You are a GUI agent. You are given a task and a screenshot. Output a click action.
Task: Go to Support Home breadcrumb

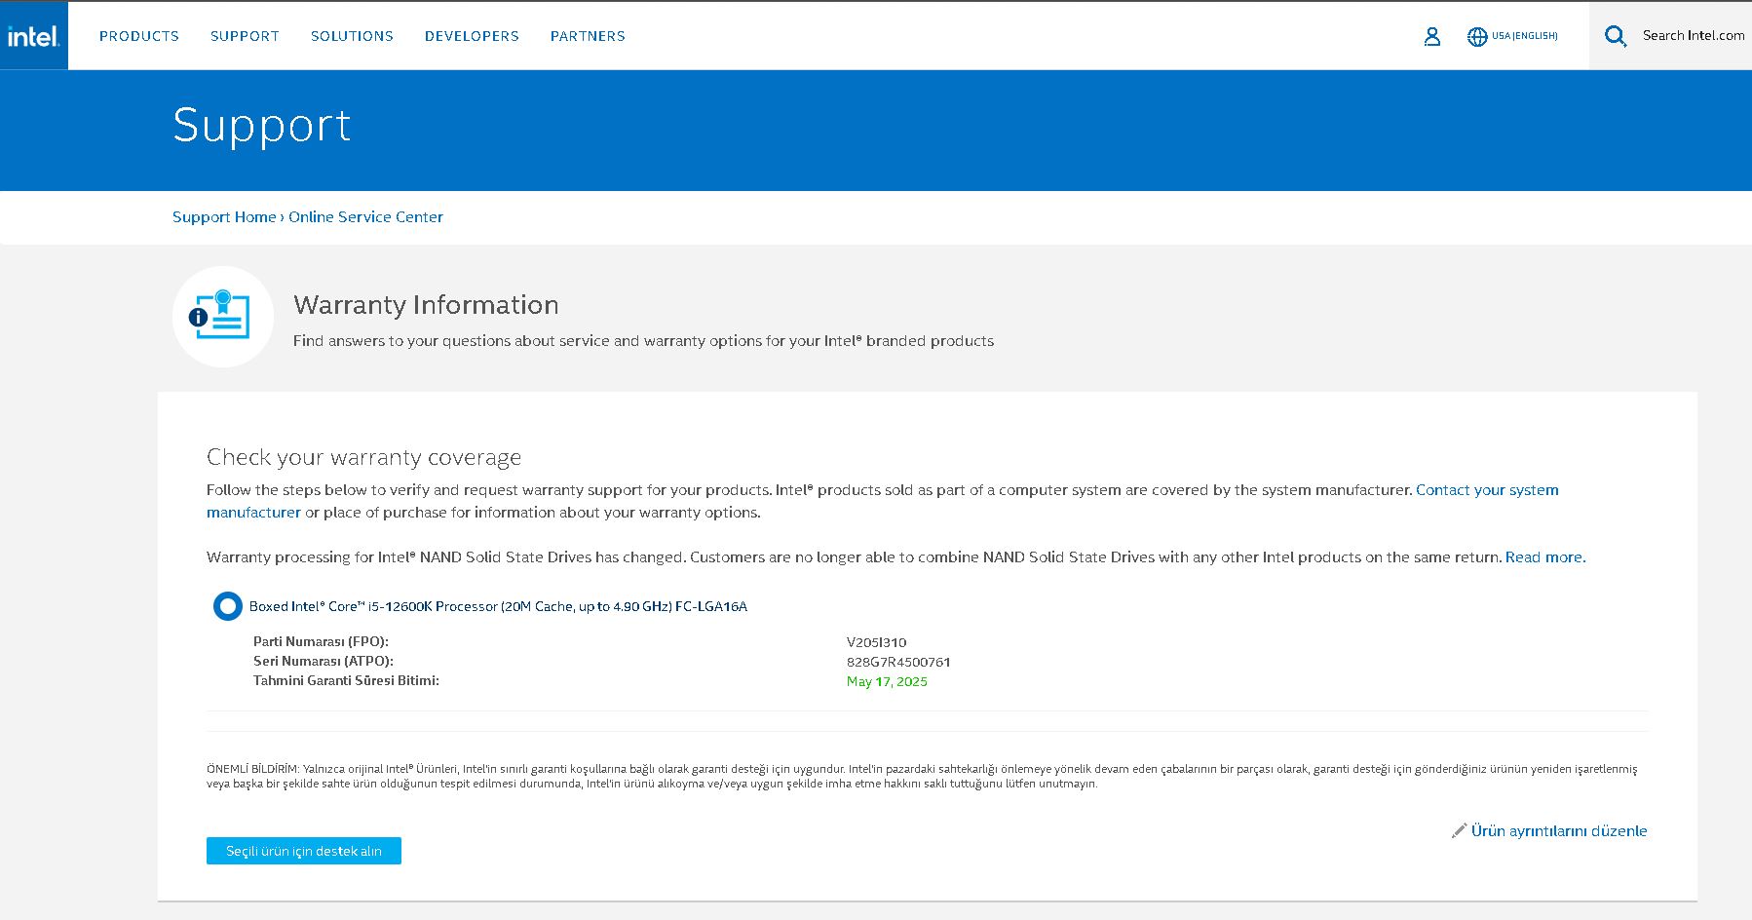[224, 216]
